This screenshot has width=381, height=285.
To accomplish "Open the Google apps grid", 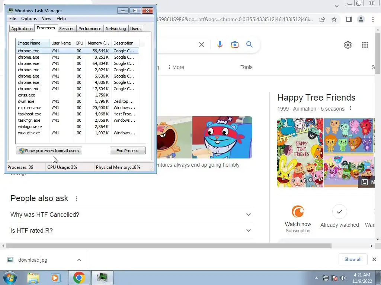I will pos(365,45).
